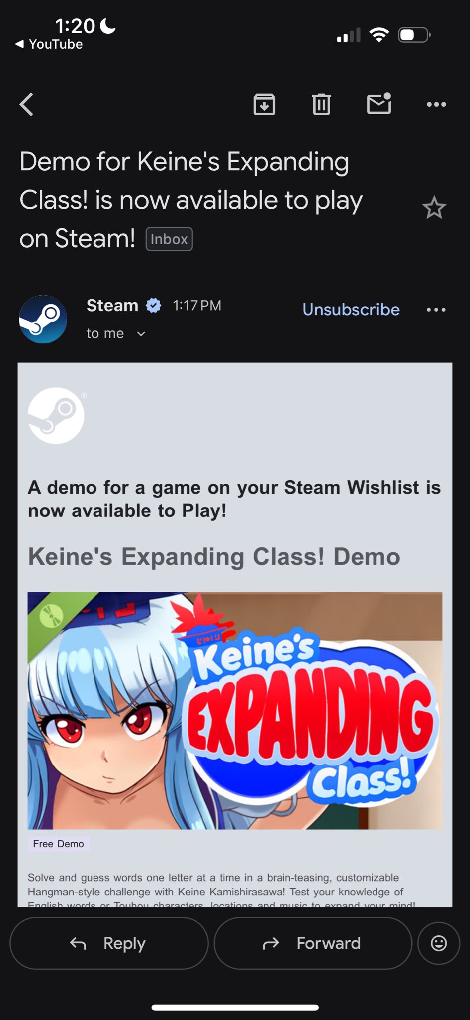Expand recipient details next to 'to me'
The height and width of the screenshot is (1020, 470).
click(141, 334)
